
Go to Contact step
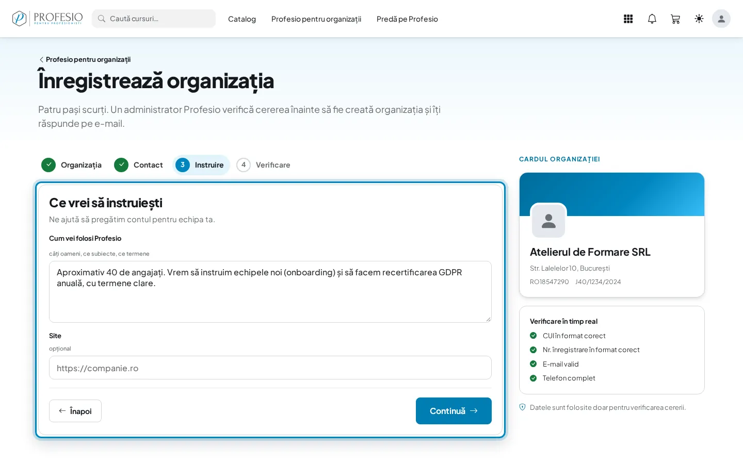138,165
